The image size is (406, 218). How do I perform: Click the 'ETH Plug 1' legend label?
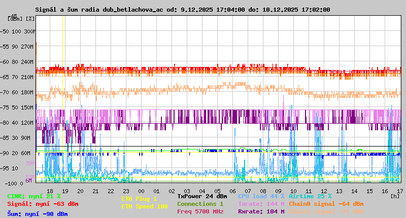coord(139,199)
